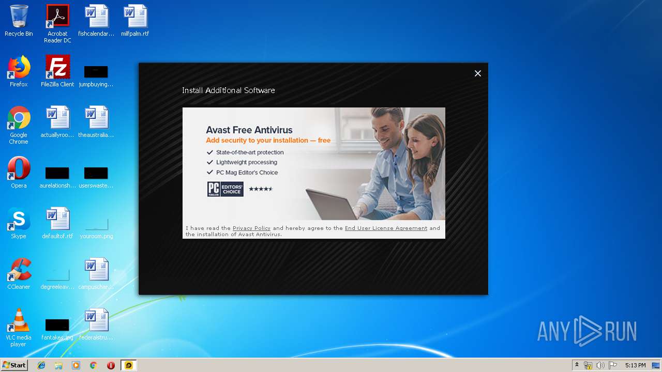The image size is (662, 372).
Task: Select the theaustralia Word document icon
Action: pyautogui.click(x=96, y=122)
